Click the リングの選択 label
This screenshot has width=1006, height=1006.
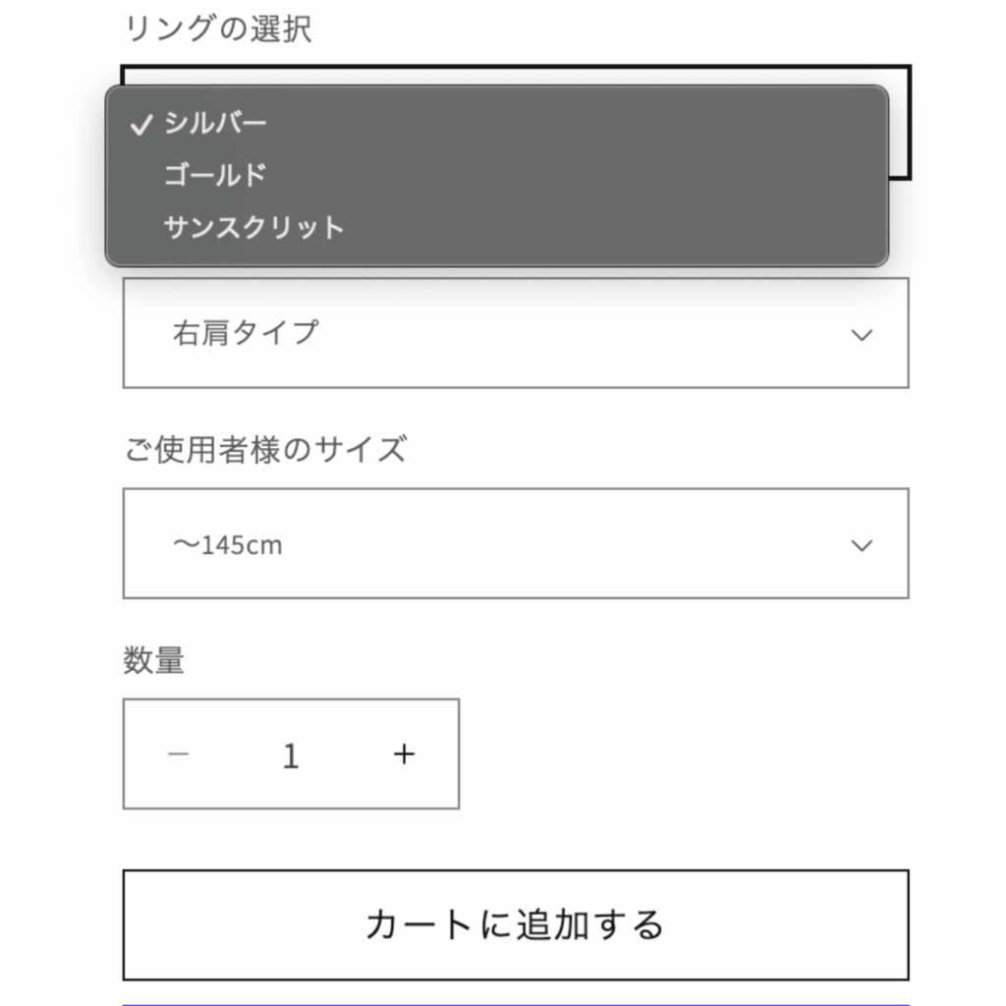[x=218, y=28]
